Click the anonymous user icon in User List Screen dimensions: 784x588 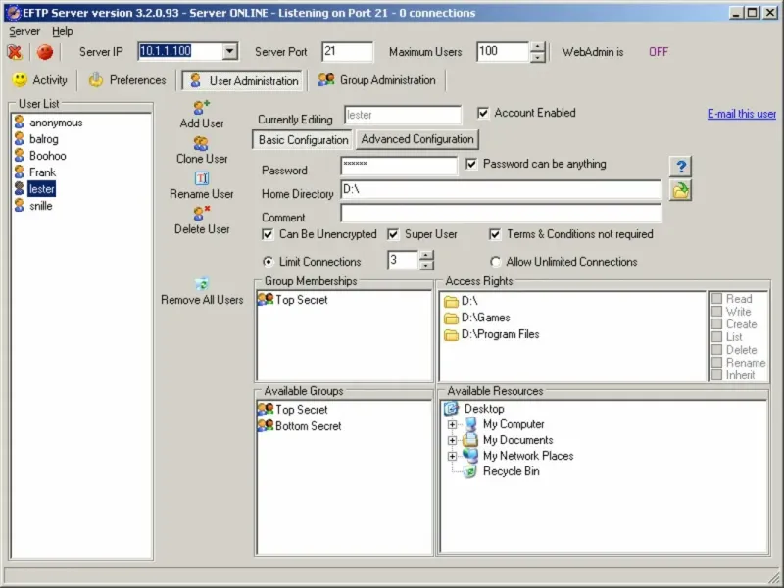click(19, 122)
